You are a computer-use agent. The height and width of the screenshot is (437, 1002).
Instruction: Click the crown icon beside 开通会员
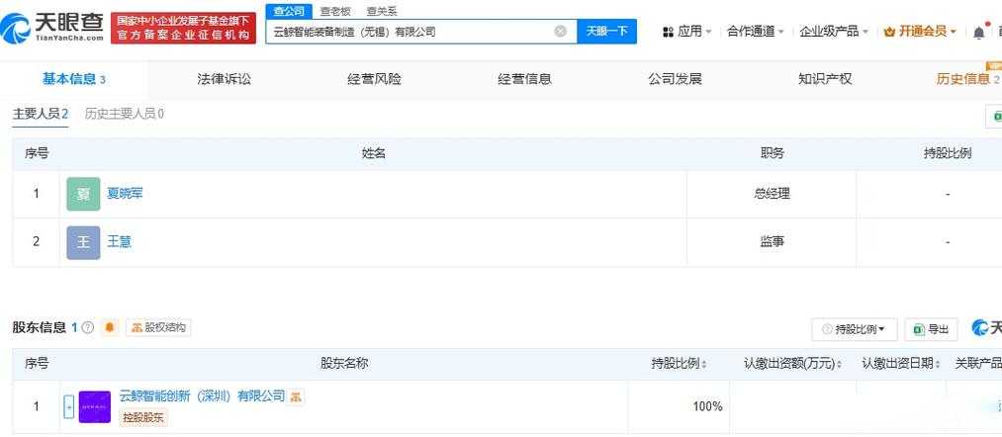[889, 32]
